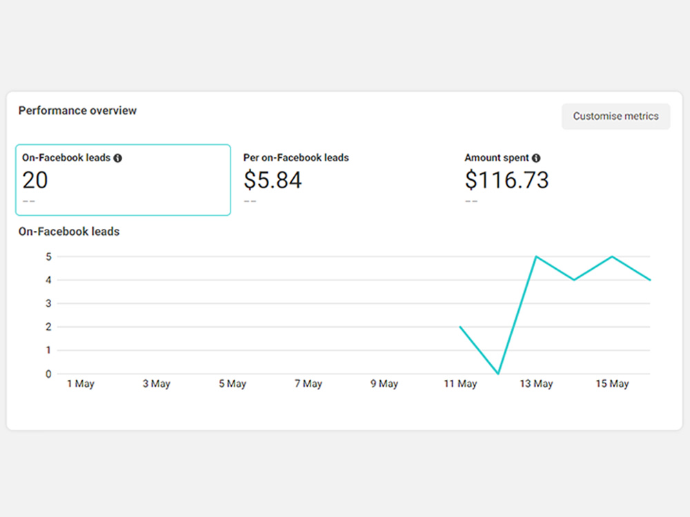Click the Customise metrics button
The width and height of the screenshot is (690, 517).
click(x=615, y=116)
